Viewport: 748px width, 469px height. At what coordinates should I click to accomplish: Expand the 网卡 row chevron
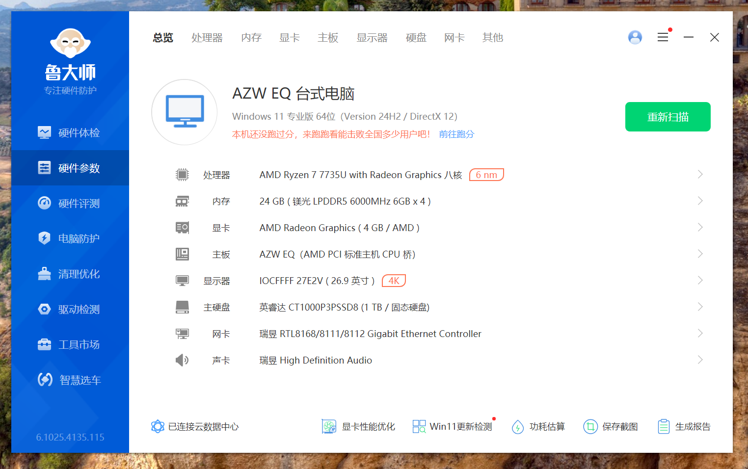700,334
